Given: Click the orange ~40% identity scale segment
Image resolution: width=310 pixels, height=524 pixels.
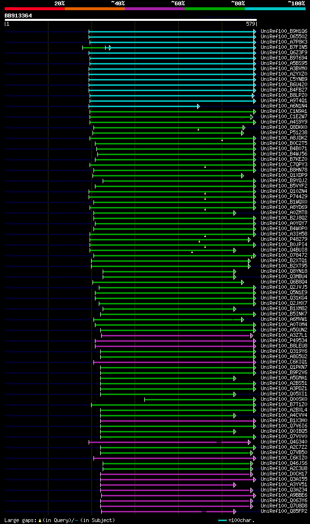Looking at the screenshot, I should click(x=95, y=9).
